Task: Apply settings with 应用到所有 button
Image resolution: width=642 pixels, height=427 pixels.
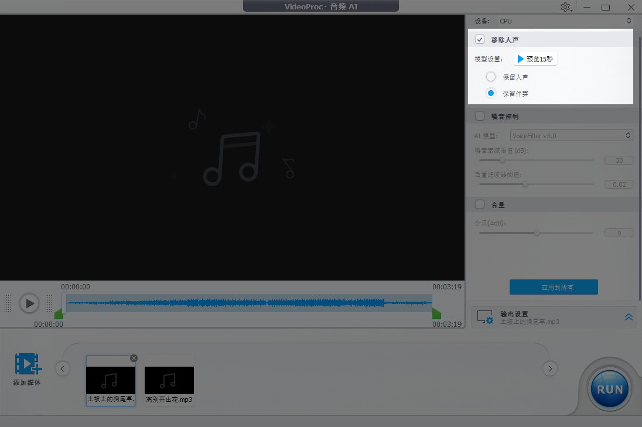Action: pos(554,287)
